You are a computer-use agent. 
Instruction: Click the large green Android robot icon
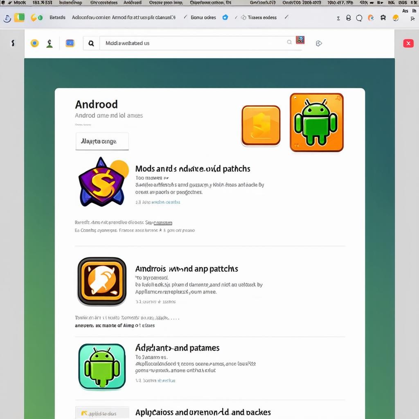coord(316,122)
